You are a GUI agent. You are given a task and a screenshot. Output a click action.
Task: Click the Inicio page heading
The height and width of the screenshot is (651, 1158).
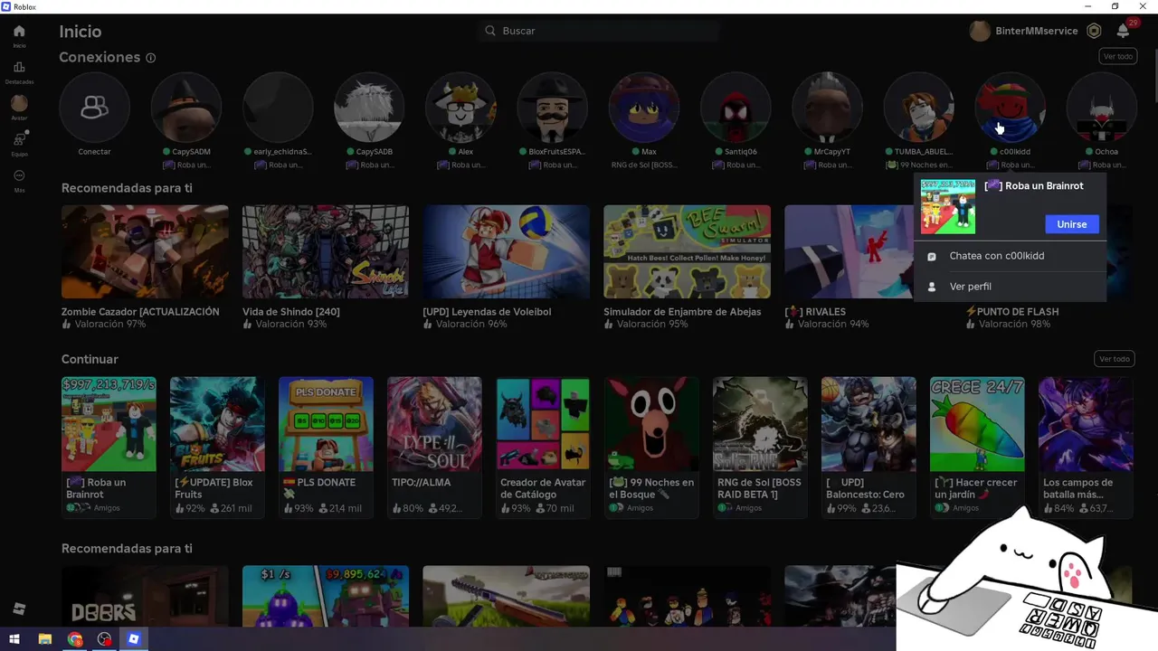pos(81,32)
